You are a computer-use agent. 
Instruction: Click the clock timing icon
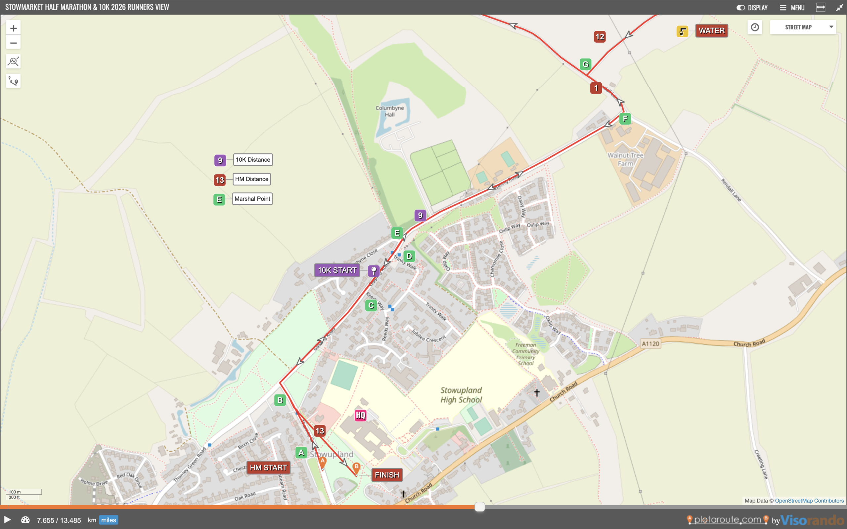[x=755, y=27]
